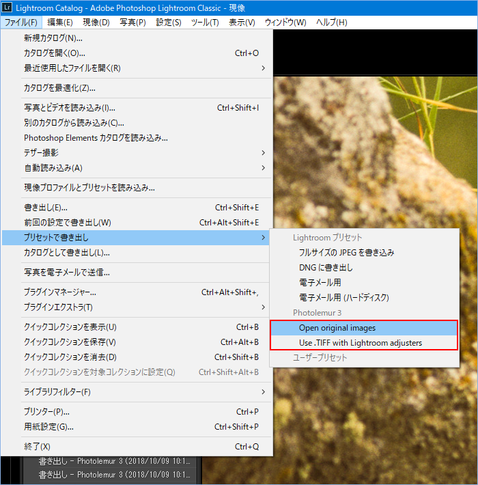Select 写真を電子メールで送信... entry
This screenshot has width=478, height=485.
[x=137, y=273]
